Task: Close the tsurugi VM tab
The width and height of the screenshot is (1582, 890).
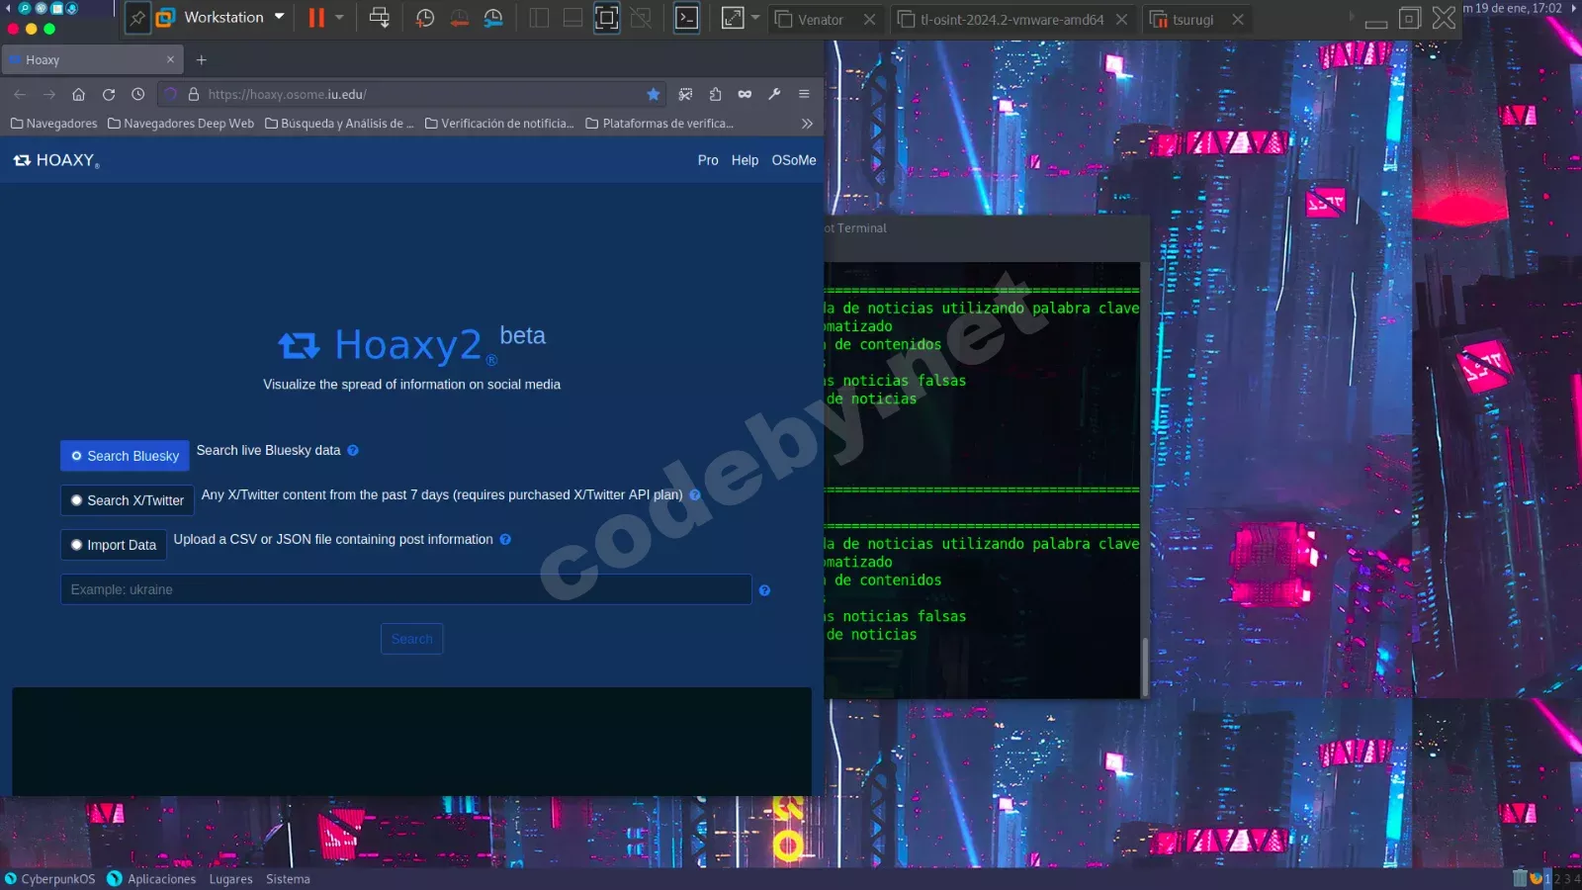Action: point(1237,19)
